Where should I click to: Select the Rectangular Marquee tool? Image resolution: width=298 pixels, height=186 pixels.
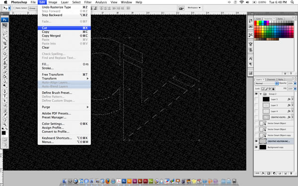(x=5, y=30)
